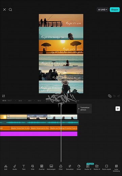Open the Keterangan captions tool
The width and height of the screenshot is (122, 176).
(51, 167)
